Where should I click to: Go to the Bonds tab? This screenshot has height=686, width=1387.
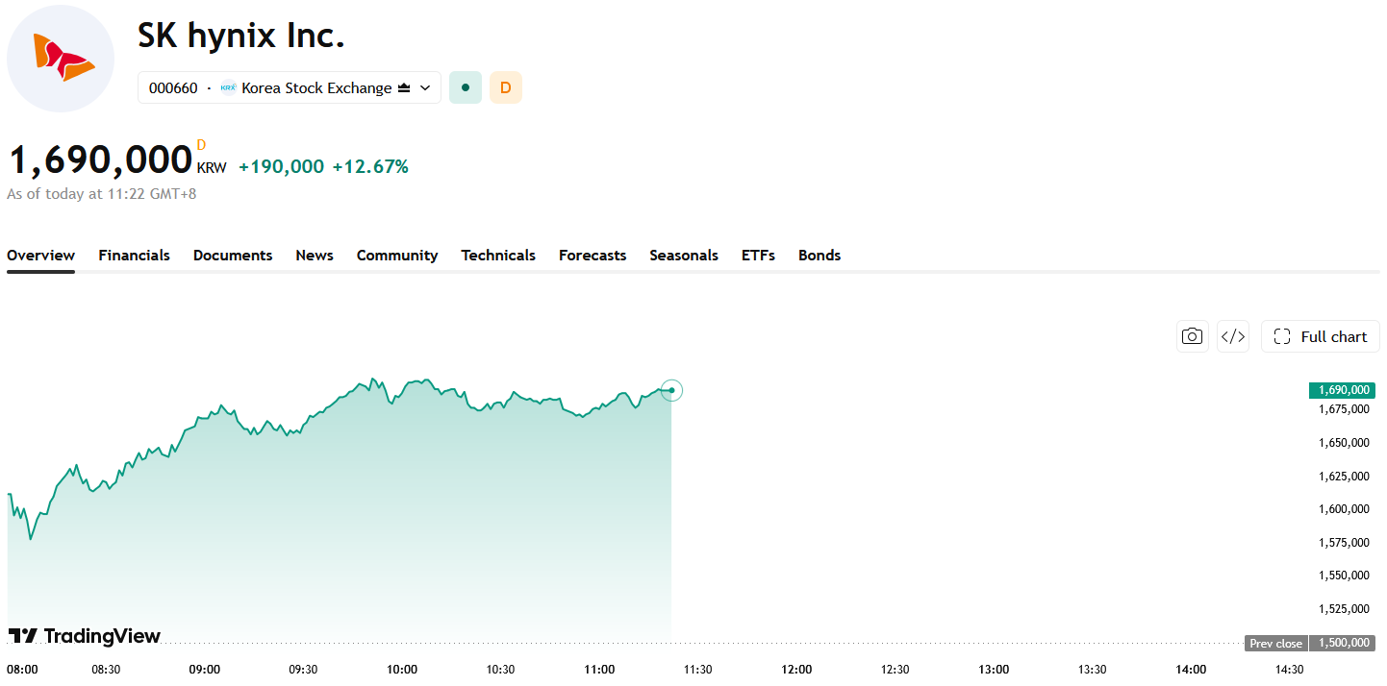click(x=820, y=256)
